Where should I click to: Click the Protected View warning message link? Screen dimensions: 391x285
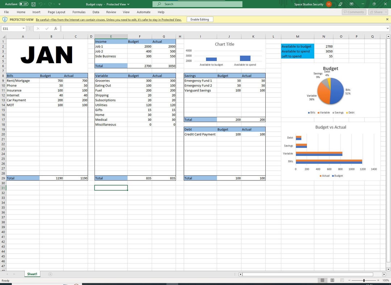[109, 20]
